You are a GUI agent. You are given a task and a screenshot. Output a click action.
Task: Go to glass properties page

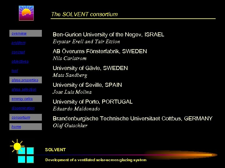pyautogui.click(x=25, y=80)
